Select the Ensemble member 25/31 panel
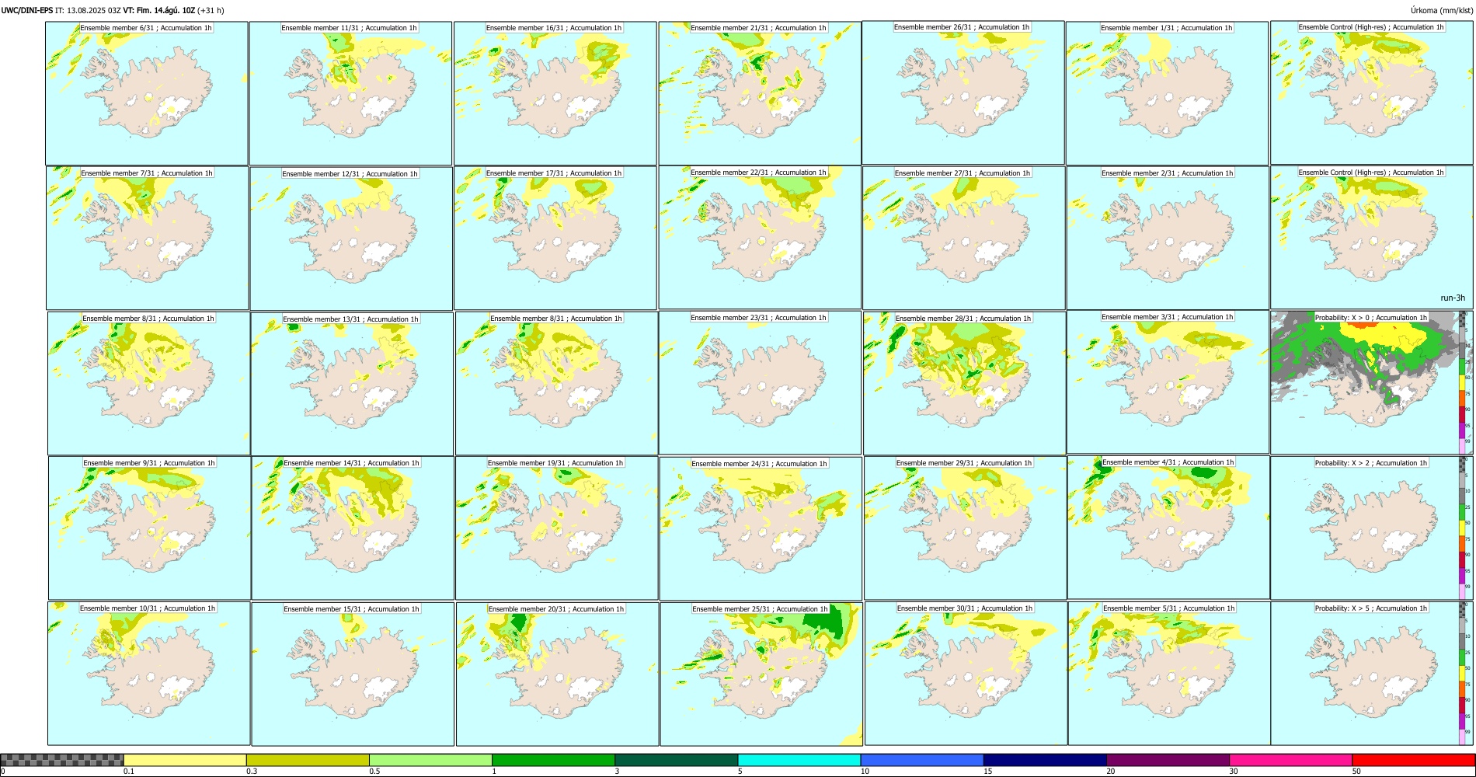1476x777 pixels. click(761, 674)
